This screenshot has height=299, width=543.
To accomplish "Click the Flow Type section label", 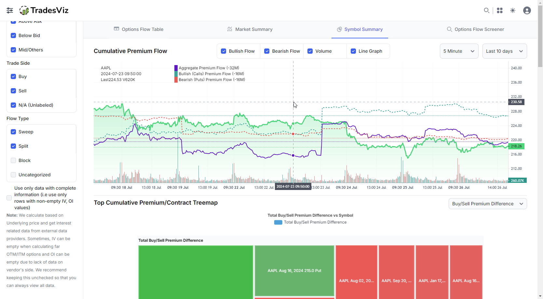I will click(x=18, y=118).
